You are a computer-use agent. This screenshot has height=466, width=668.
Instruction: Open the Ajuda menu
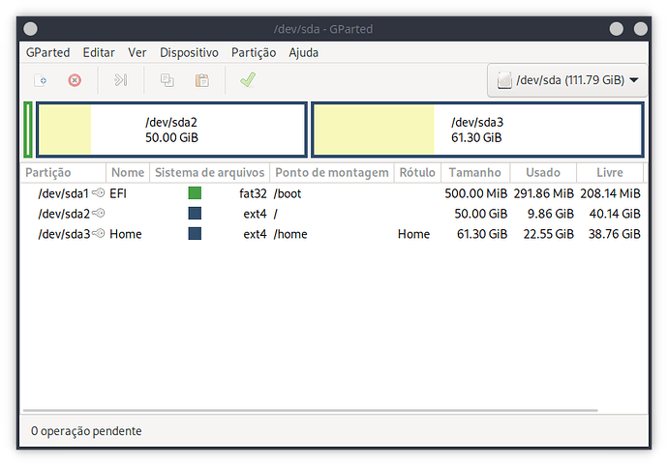[x=303, y=52]
